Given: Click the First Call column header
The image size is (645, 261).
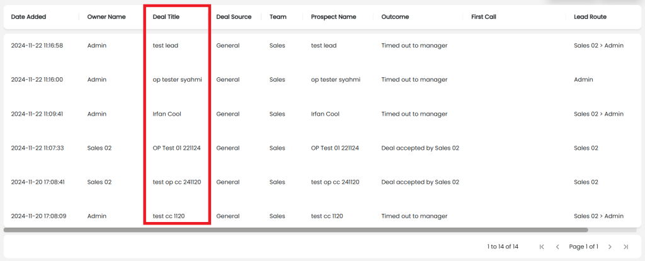Looking at the screenshot, I should (x=484, y=17).
